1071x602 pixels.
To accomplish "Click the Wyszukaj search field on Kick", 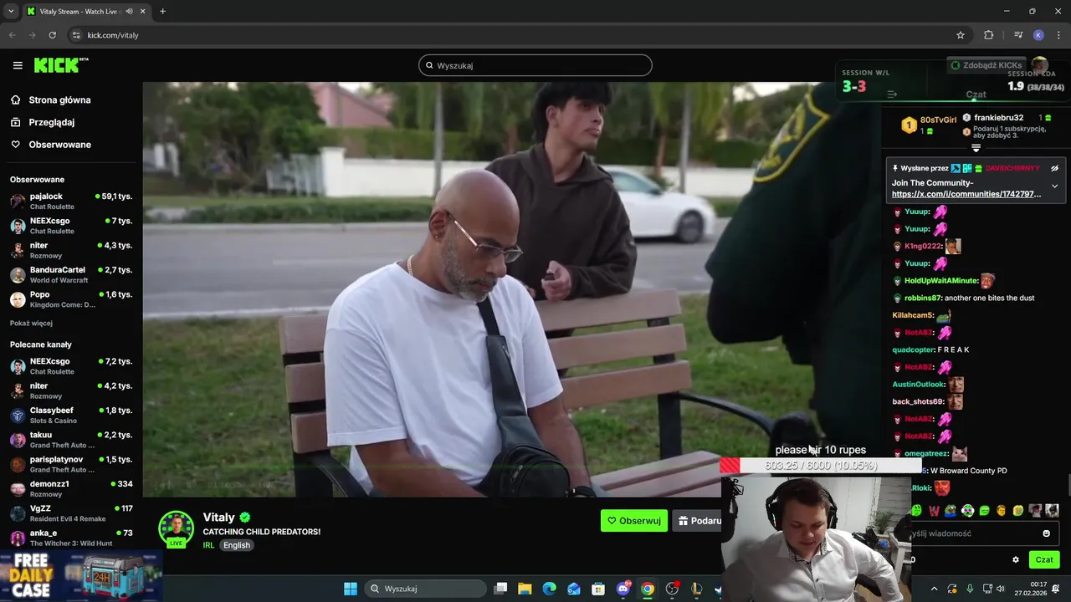I will 535,65.
